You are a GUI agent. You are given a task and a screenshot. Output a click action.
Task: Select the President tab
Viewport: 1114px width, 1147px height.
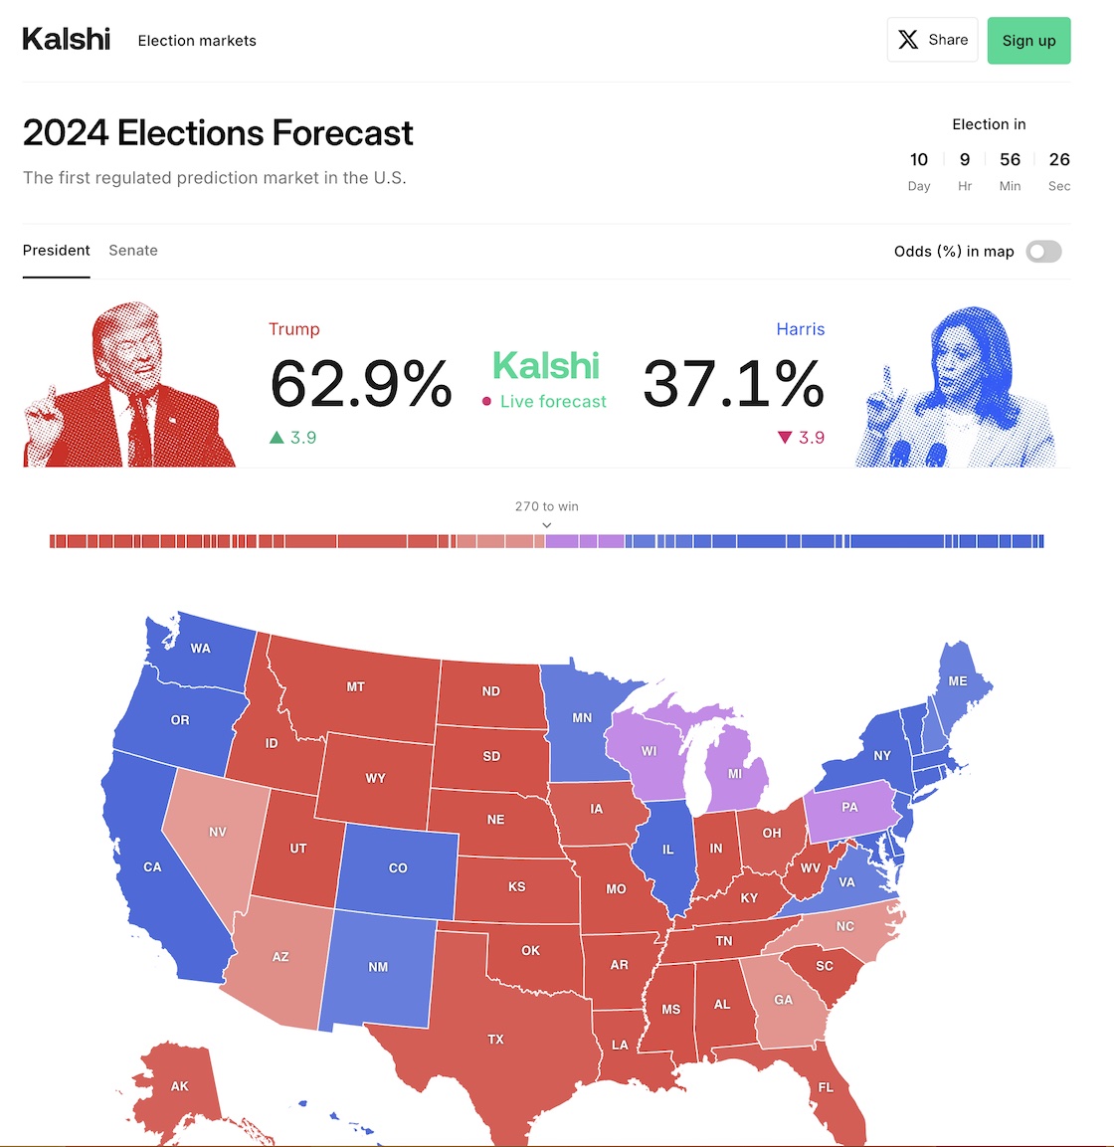(x=57, y=251)
